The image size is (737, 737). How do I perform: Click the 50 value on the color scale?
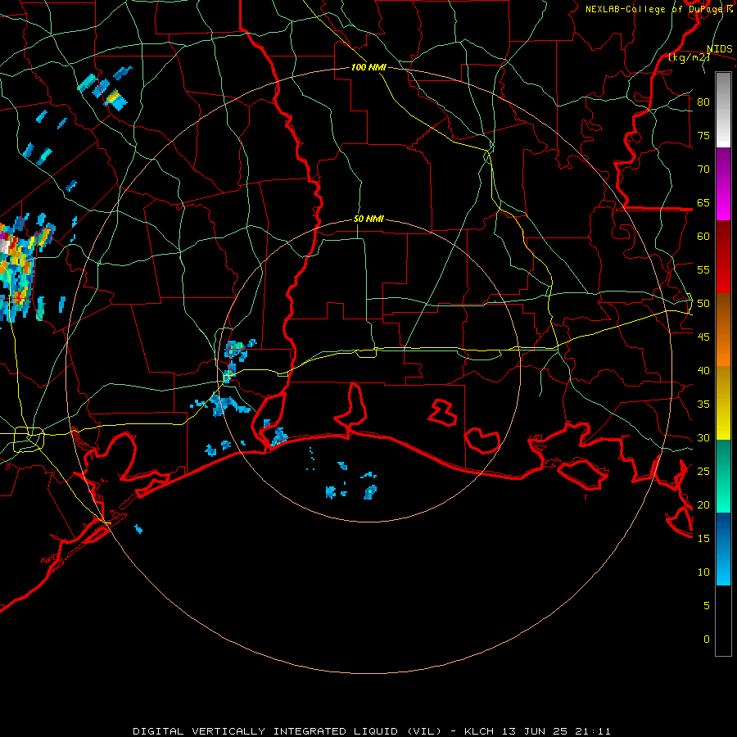click(703, 304)
